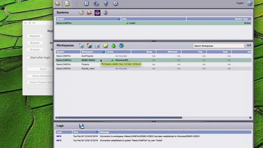Sort logs by Level column header
This screenshot has width=263, height=148.
[x=64, y=132]
